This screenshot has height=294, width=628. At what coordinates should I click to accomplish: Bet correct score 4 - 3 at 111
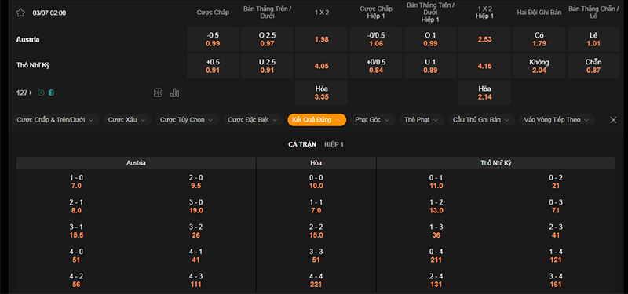pos(195,281)
